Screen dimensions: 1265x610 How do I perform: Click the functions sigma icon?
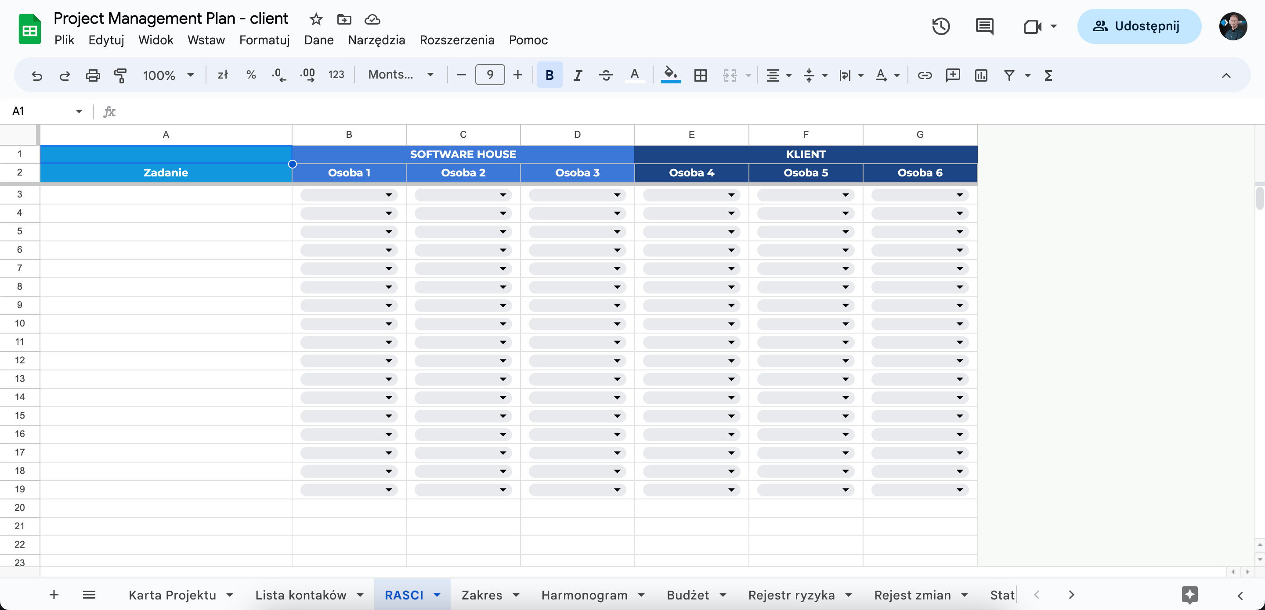(1048, 75)
